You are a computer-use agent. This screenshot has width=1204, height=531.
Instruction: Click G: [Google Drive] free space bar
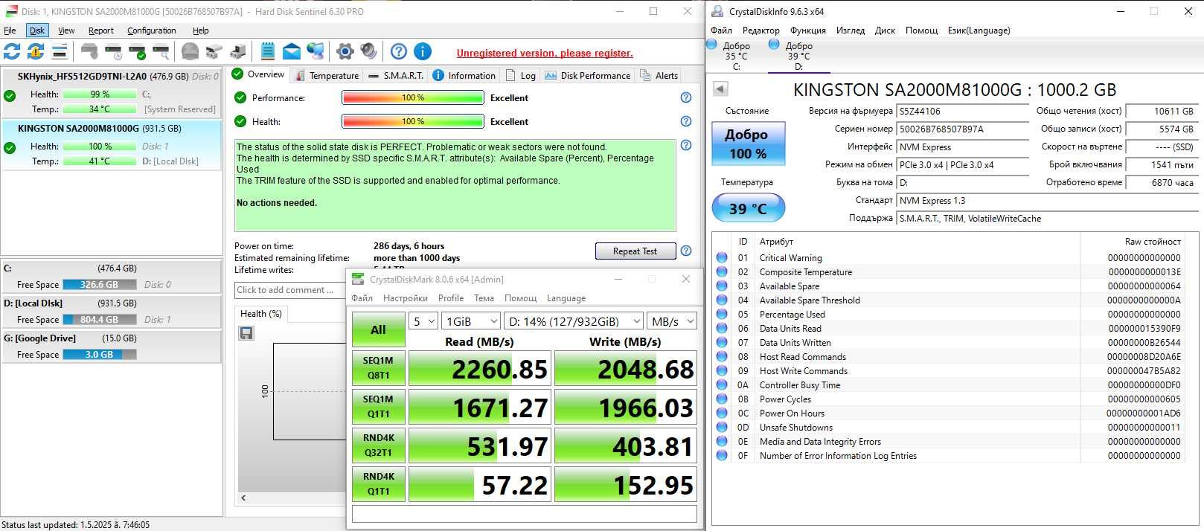100,354
